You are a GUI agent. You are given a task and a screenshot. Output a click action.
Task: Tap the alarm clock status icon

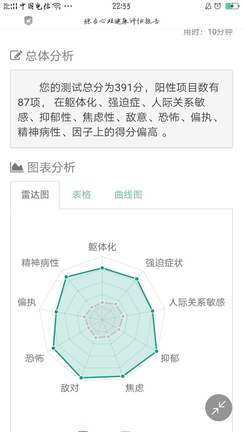tap(218, 6)
